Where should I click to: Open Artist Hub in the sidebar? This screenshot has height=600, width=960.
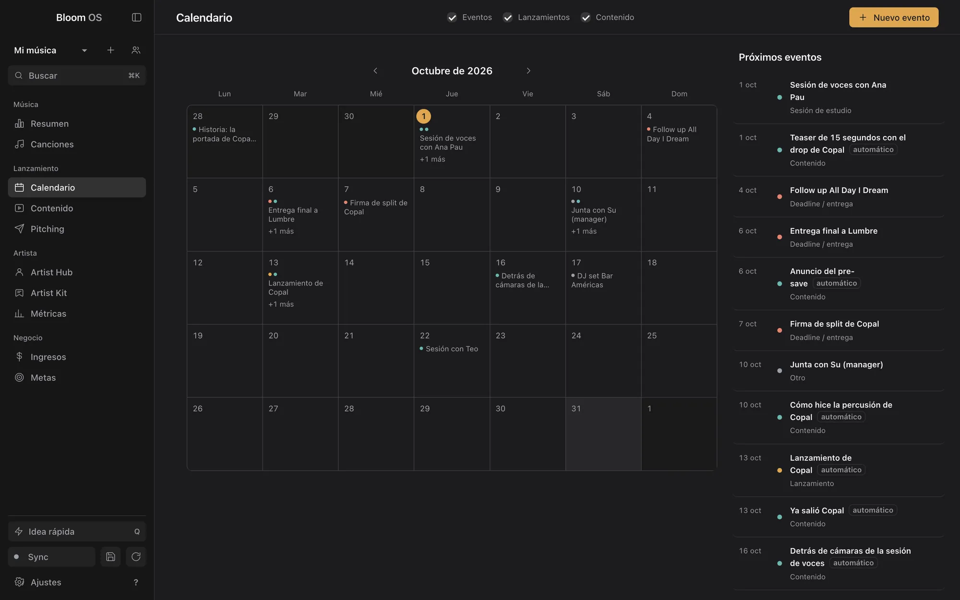tap(77, 272)
